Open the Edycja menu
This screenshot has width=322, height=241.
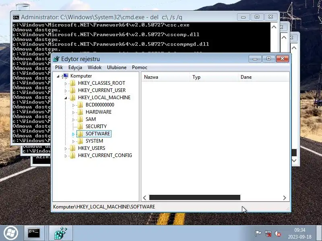coord(75,67)
